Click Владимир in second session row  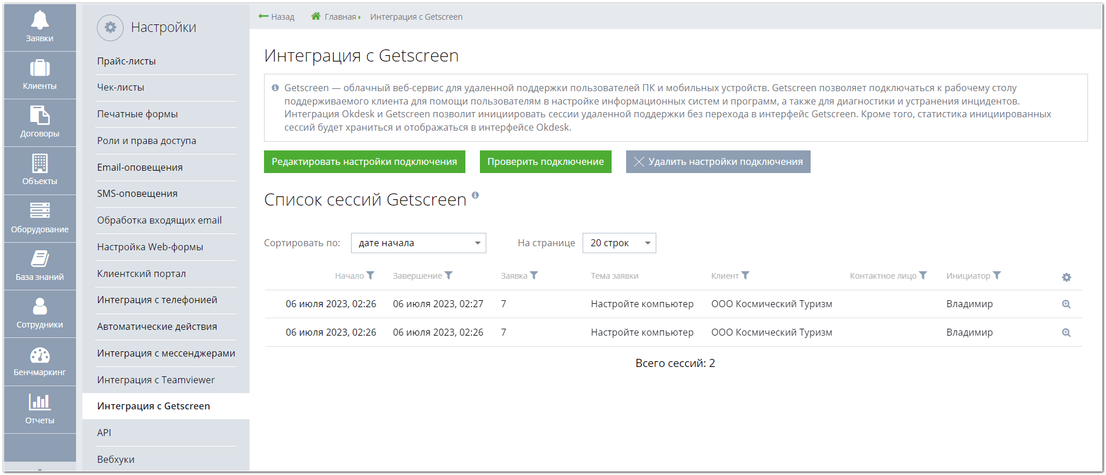click(x=970, y=333)
